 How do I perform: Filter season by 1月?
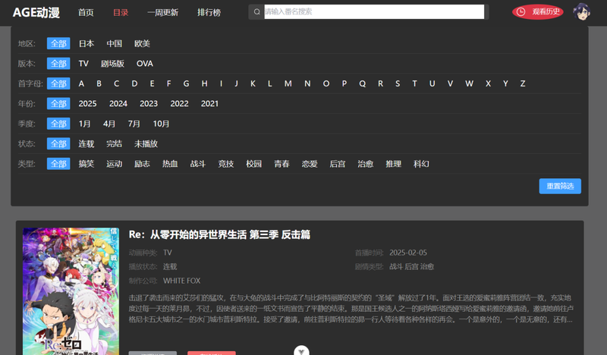click(84, 124)
